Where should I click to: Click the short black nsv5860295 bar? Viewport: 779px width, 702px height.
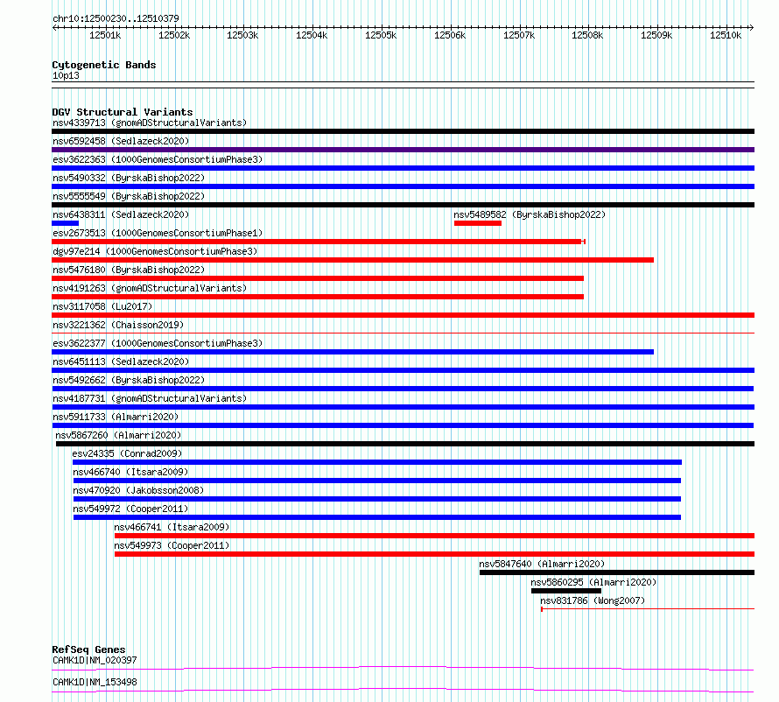click(566, 591)
